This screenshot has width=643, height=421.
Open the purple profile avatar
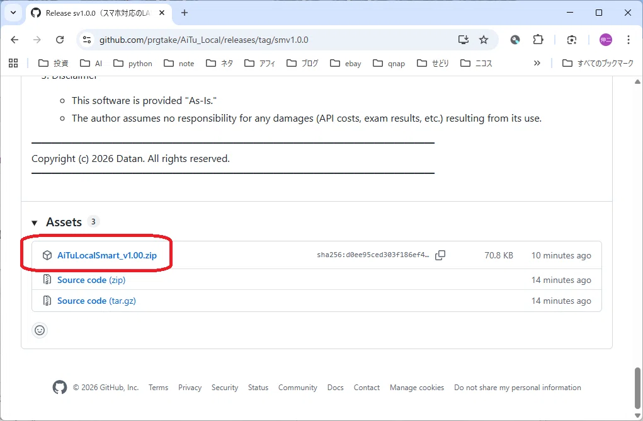tap(606, 40)
